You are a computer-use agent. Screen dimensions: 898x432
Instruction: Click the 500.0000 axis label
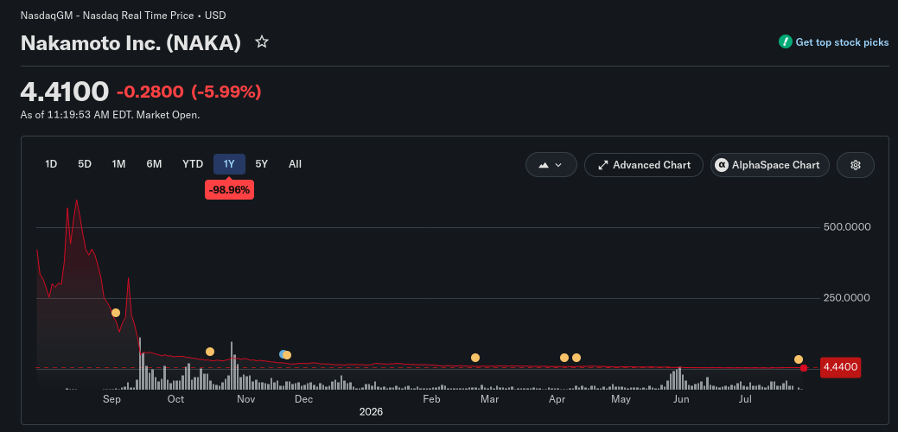(x=847, y=226)
